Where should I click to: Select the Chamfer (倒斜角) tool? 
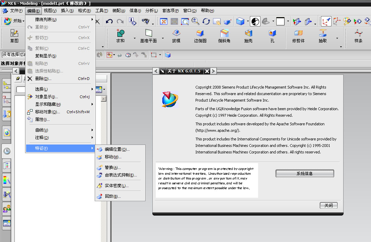pyautogui.click(x=224, y=36)
